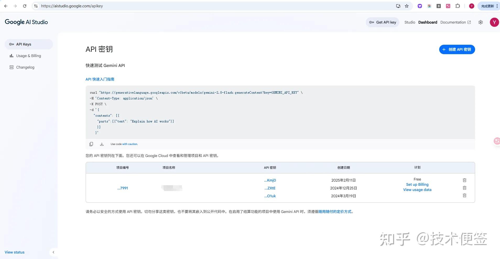This screenshot has width=500, height=259.
Task: Click the 创建 API 密钥 button
Action: (456, 49)
